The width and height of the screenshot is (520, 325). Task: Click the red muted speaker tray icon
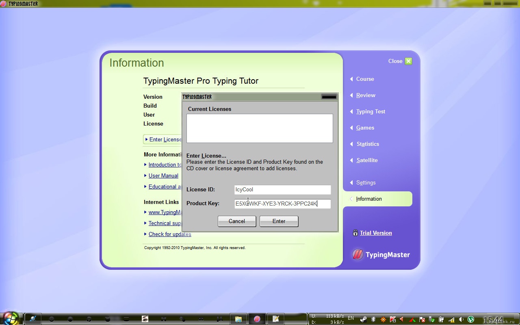[x=402, y=319]
